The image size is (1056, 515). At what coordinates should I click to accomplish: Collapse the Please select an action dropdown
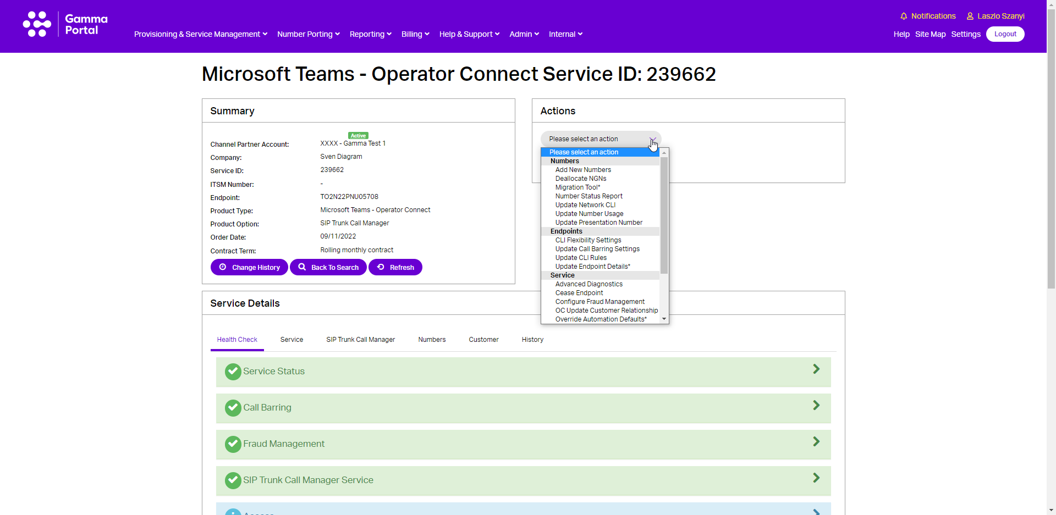coord(601,139)
